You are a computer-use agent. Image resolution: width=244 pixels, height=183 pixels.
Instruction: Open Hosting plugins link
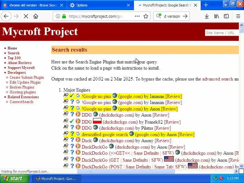click(x=23, y=92)
